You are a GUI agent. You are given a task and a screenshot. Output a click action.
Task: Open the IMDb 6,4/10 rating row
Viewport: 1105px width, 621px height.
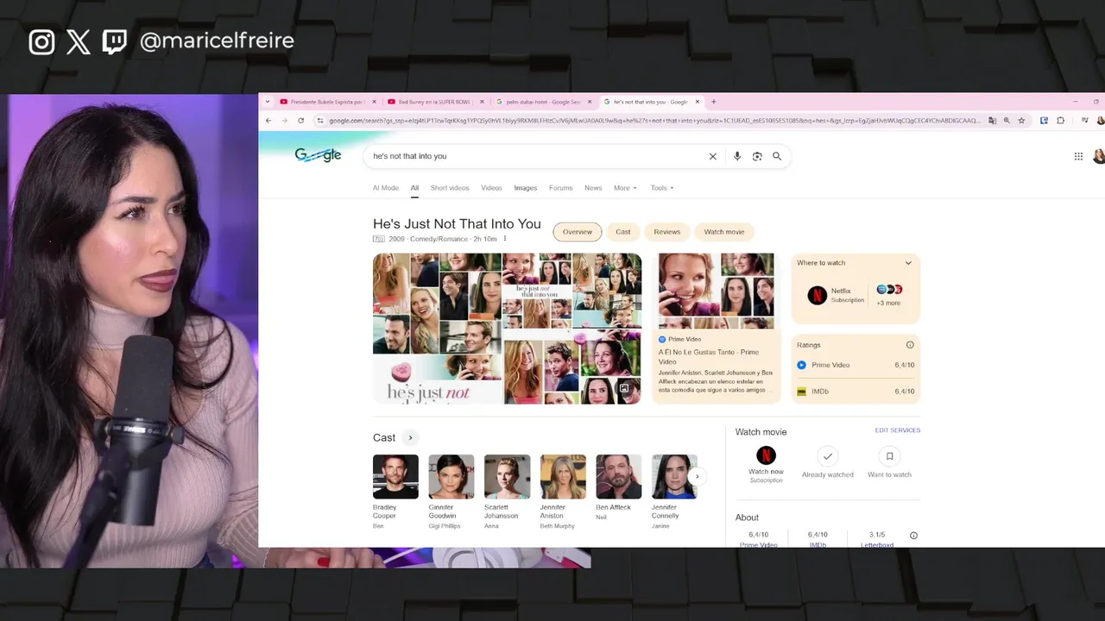856,392
